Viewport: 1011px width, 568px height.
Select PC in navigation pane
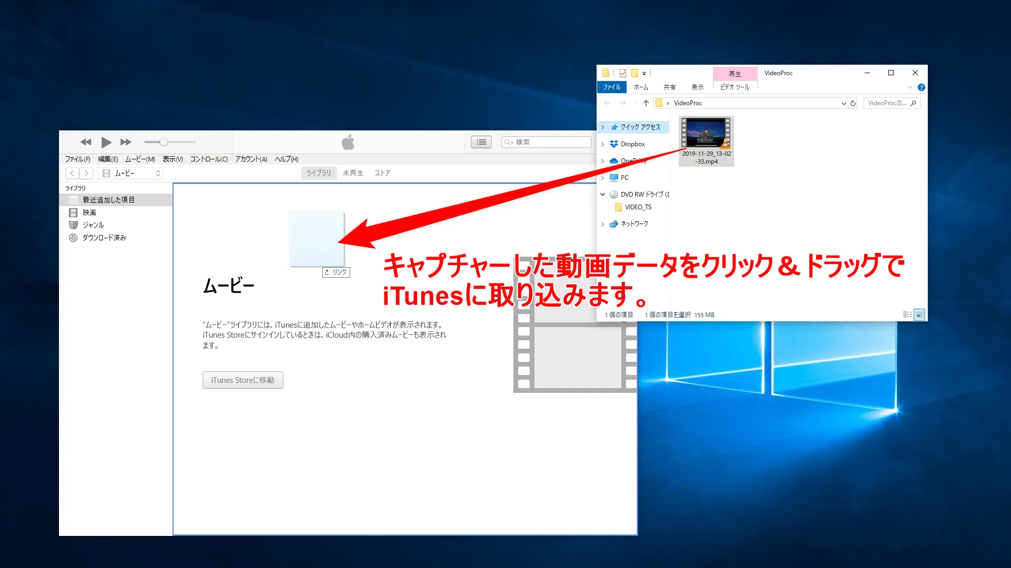coord(625,178)
